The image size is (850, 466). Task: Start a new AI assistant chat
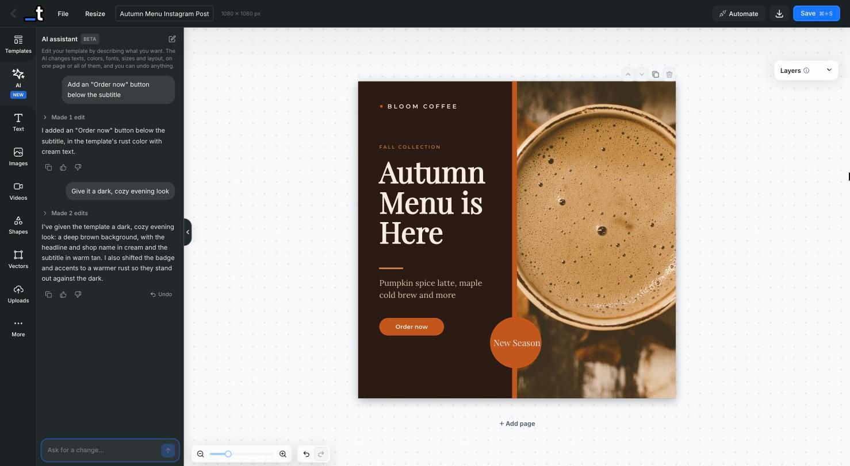(172, 39)
